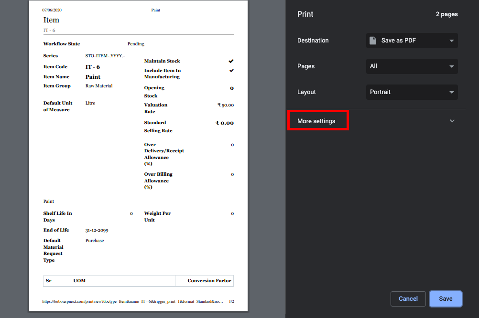Click the 'Item Code' label

point(55,66)
